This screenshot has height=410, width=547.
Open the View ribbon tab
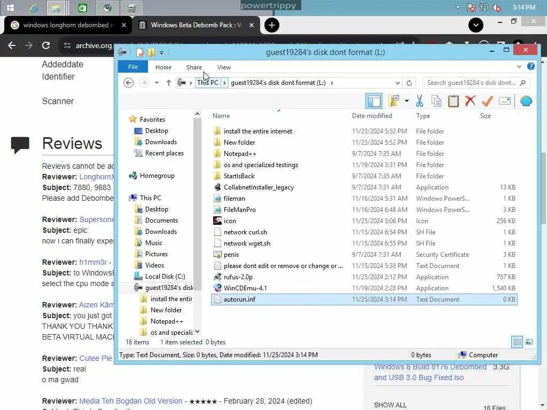click(224, 67)
